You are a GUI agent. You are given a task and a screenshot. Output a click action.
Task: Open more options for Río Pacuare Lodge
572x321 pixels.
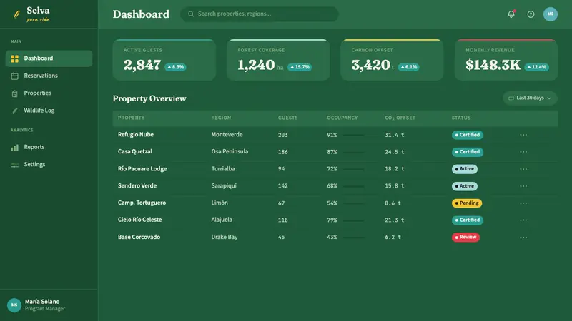(x=523, y=169)
